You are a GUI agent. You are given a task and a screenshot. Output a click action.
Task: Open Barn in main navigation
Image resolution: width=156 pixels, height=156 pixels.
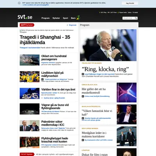(x=73, y=18)
